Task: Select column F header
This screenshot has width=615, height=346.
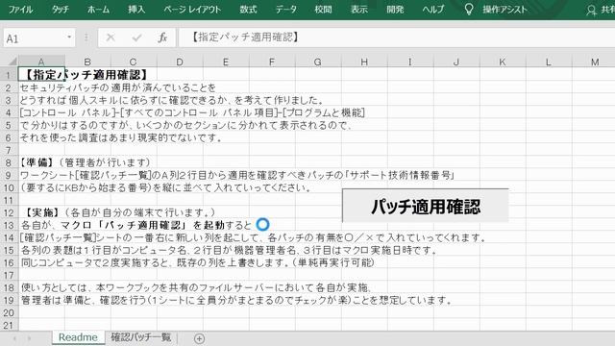Action: pos(272,62)
